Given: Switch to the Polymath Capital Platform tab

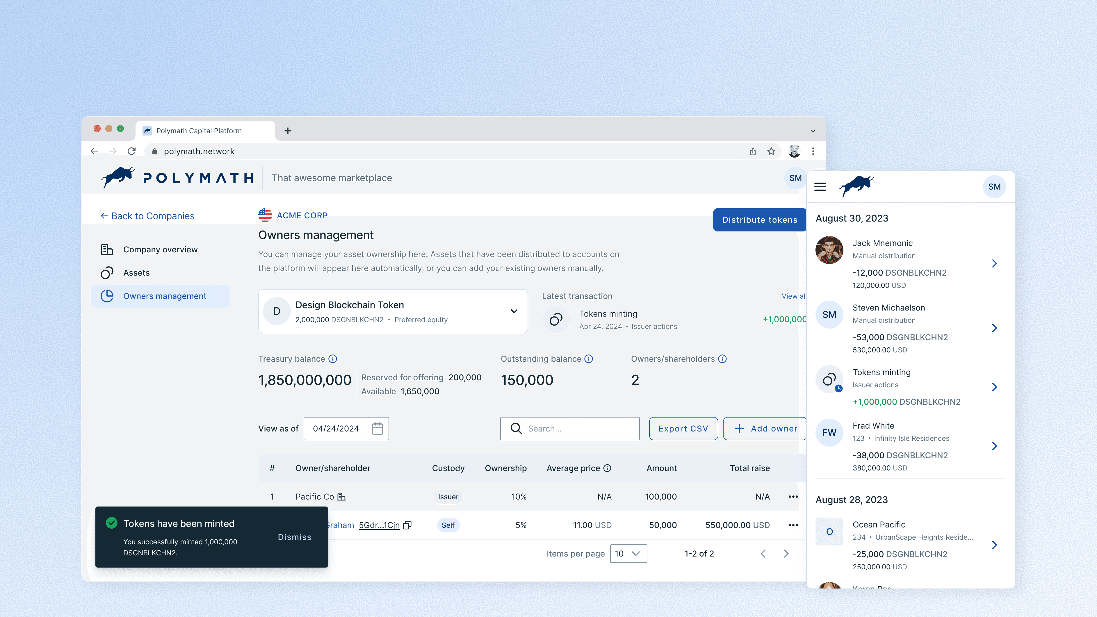Looking at the screenshot, I should click(x=198, y=131).
